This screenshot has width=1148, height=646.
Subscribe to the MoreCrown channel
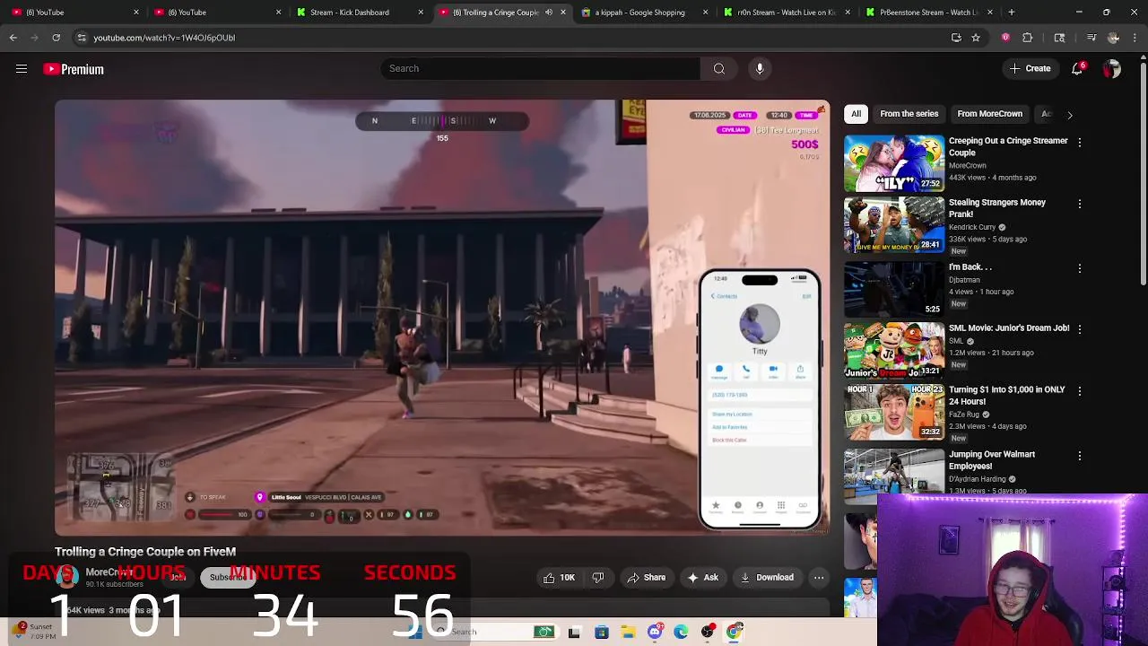click(x=228, y=577)
